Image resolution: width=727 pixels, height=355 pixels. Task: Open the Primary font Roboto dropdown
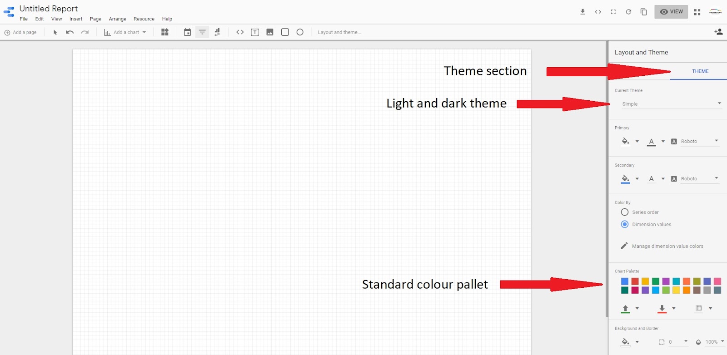click(699, 141)
